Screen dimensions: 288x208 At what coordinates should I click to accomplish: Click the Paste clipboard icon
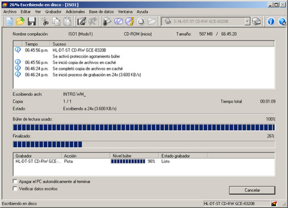point(67,21)
